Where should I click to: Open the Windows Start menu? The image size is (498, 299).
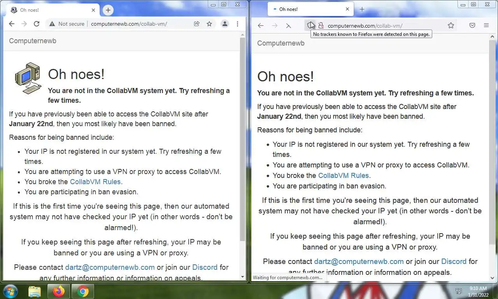(x=10, y=291)
